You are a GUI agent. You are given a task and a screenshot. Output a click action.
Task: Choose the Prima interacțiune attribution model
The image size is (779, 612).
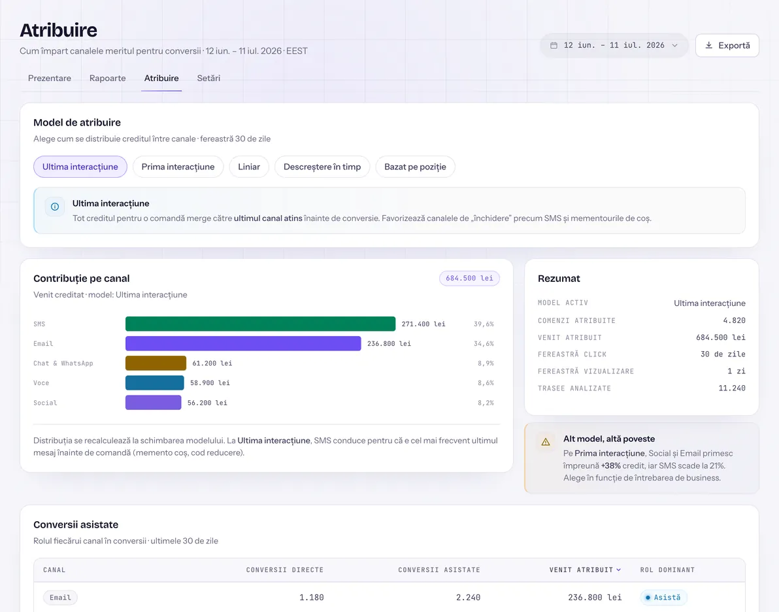click(178, 167)
